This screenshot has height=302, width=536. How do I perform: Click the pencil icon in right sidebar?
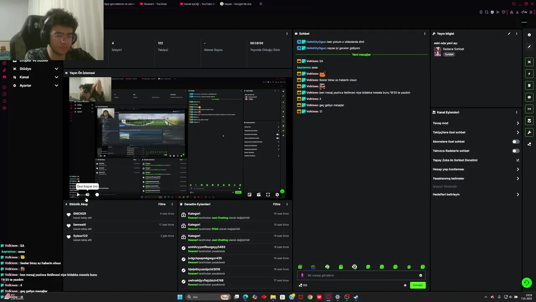(529, 47)
